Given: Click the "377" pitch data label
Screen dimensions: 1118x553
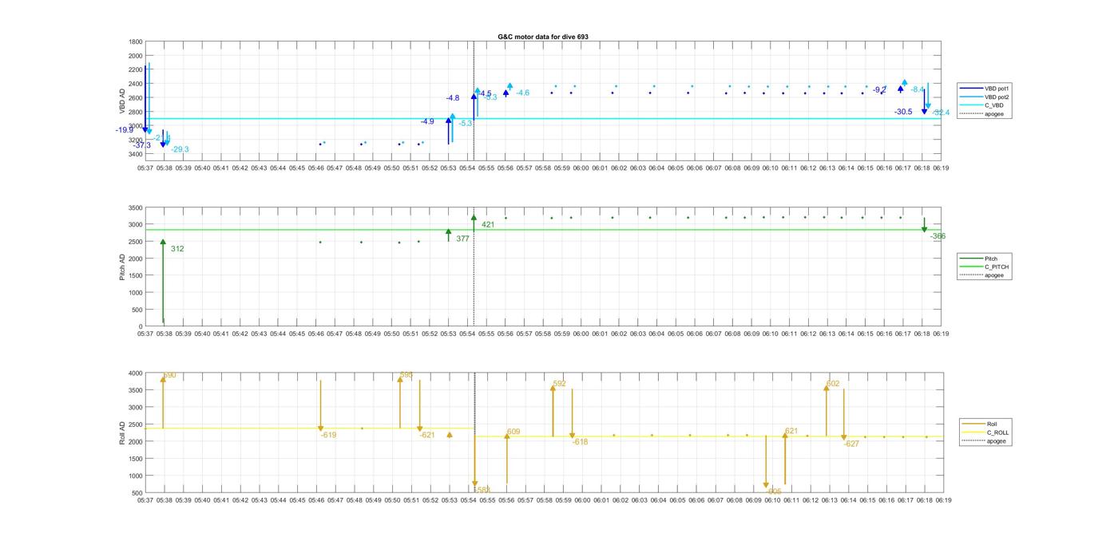Looking at the screenshot, I should 462,239.
